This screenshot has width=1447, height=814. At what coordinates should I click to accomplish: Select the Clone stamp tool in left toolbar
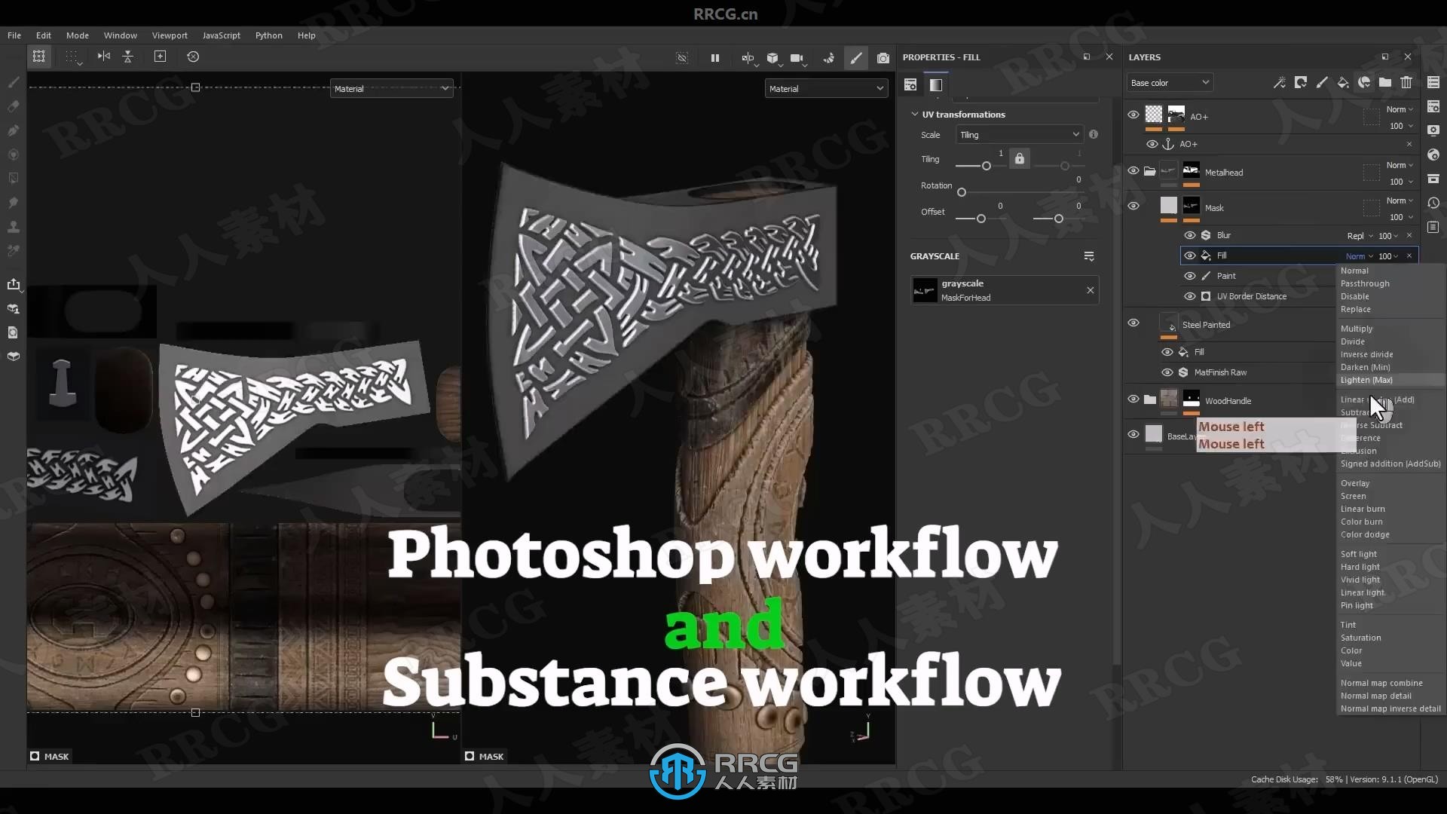14,227
